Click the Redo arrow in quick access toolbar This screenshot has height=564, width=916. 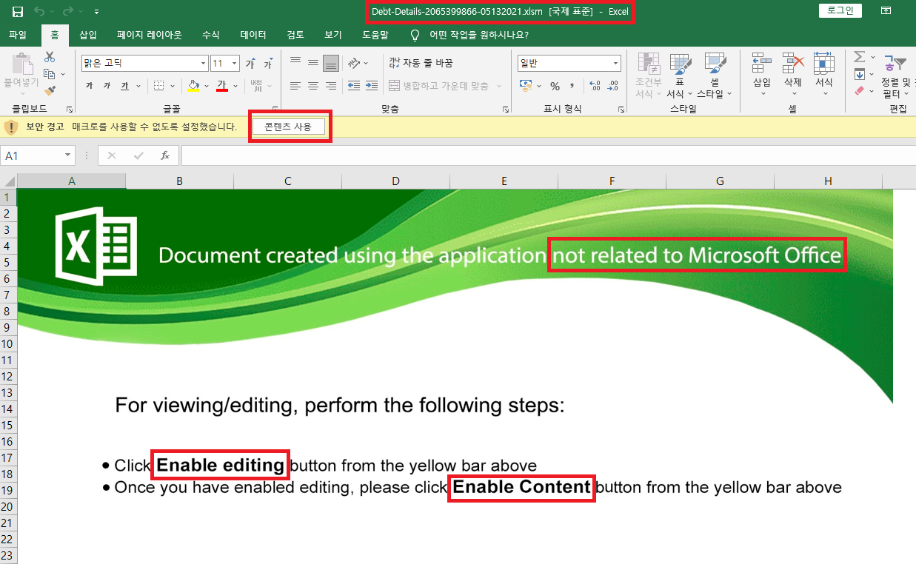[x=68, y=11]
